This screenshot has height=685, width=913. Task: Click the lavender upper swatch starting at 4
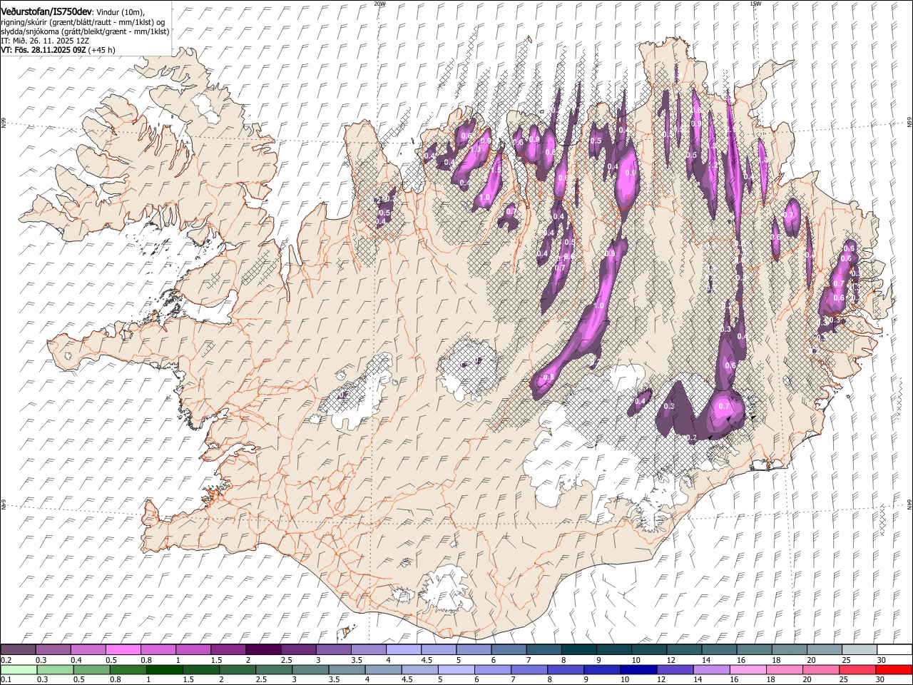(x=403, y=649)
